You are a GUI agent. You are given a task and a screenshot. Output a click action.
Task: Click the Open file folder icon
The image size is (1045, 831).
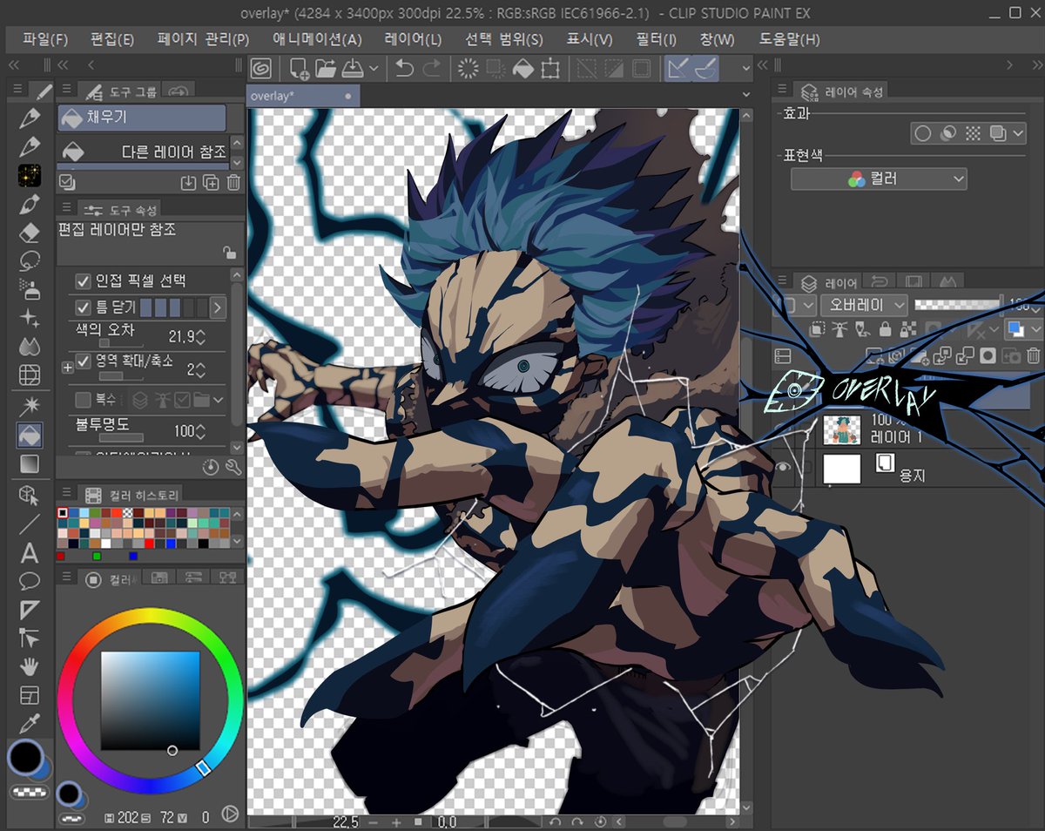[326, 68]
